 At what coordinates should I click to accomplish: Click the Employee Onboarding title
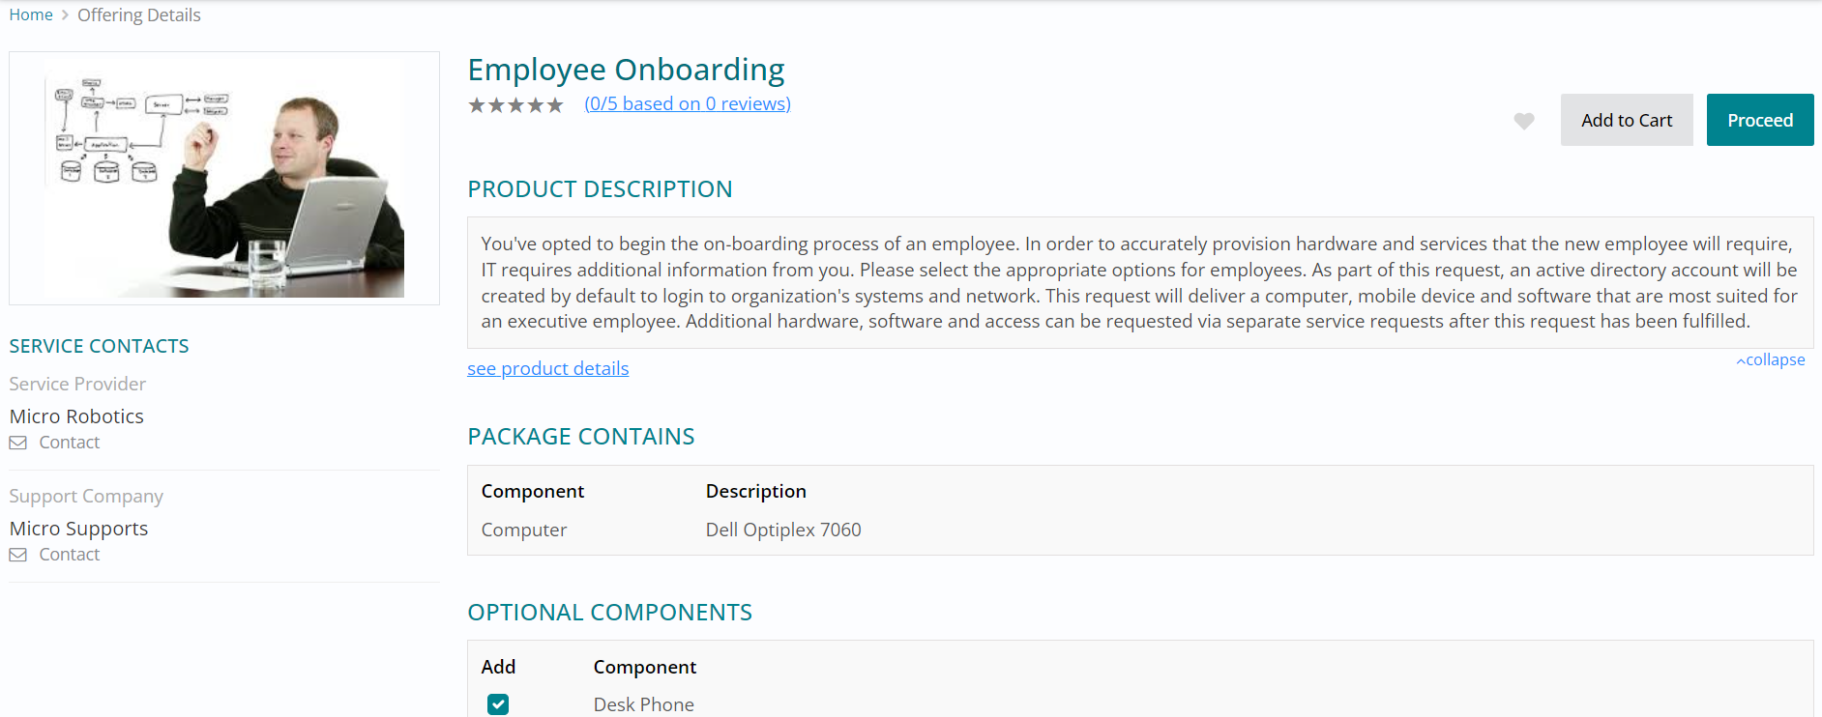tap(626, 70)
